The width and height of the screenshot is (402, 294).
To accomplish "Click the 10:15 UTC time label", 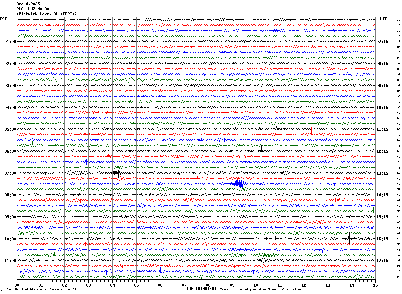I will pyautogui.click(x=382, y=108).
